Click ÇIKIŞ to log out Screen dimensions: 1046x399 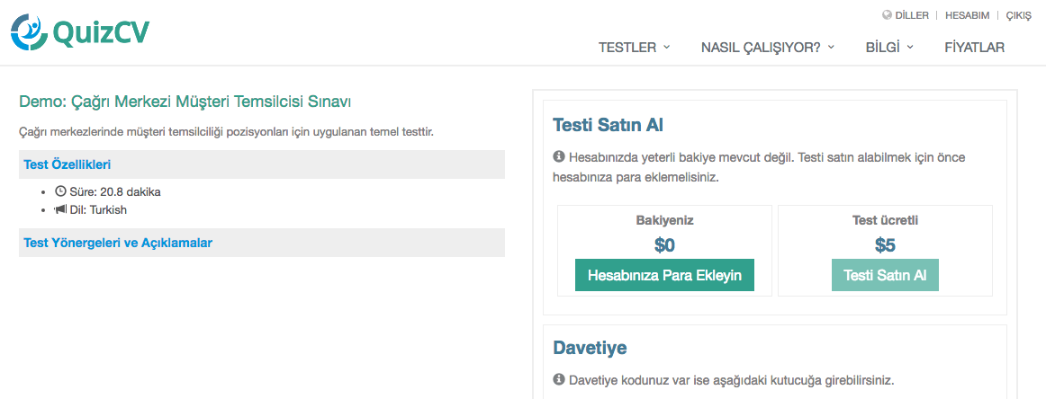click(x=1018, y=15)
